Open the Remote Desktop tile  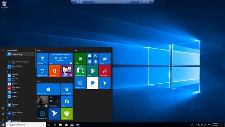[81, 83]
